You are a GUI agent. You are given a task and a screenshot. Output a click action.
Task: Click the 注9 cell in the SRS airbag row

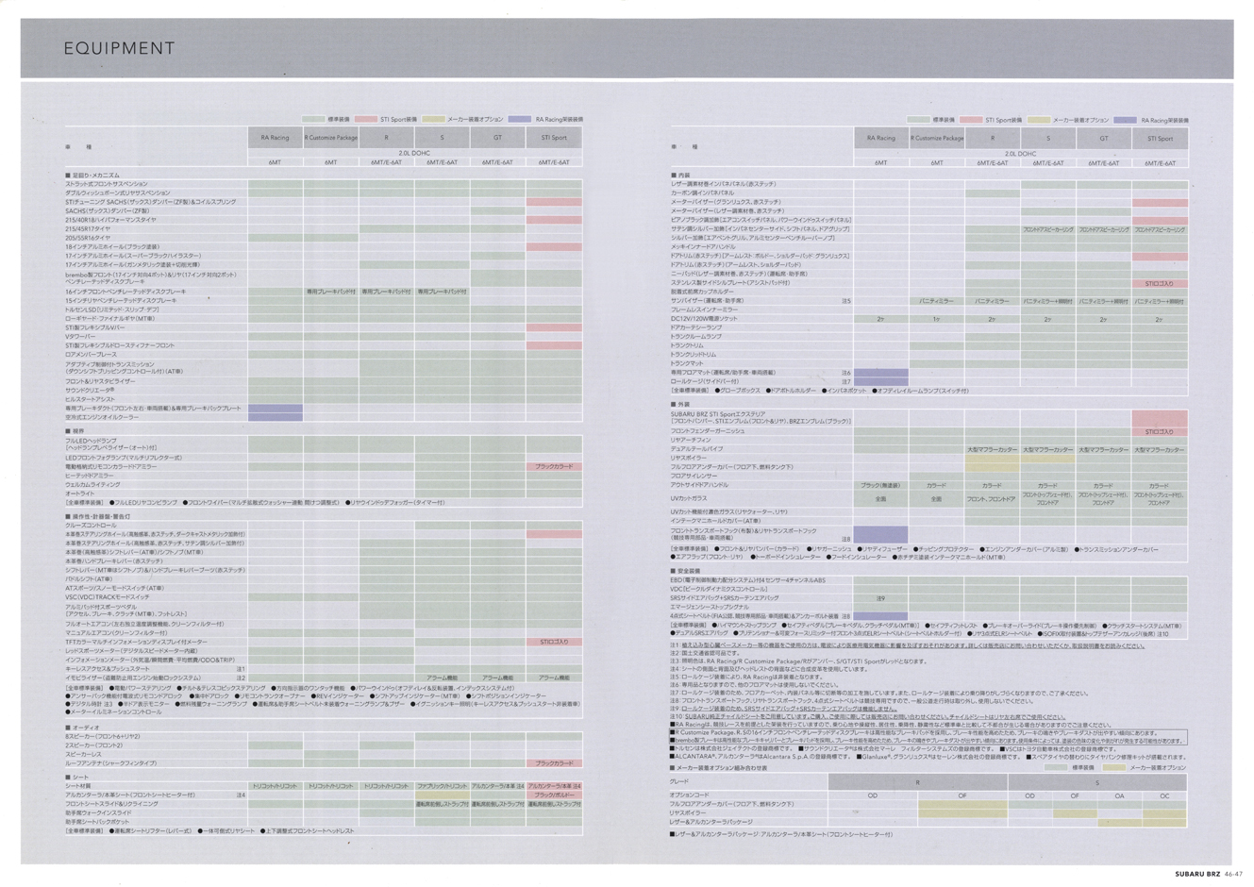(880, 598)
